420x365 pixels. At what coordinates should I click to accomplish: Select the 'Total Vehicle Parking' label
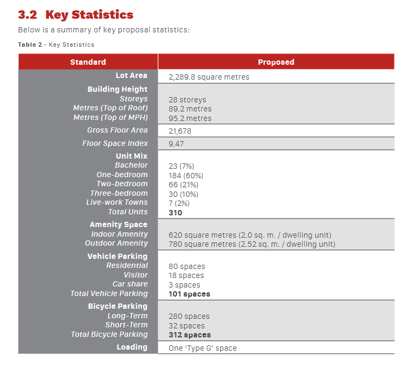[x=109, y=294]
